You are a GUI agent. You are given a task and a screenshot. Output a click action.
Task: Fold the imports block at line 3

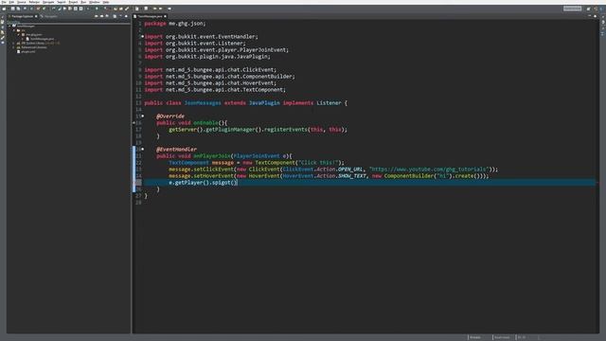[143, 36]
